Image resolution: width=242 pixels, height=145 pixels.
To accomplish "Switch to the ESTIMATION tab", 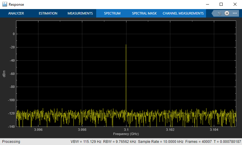I will tap(48, 13).
